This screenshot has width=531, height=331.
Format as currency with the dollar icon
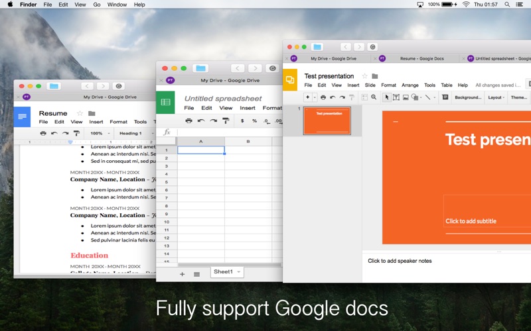242,120
